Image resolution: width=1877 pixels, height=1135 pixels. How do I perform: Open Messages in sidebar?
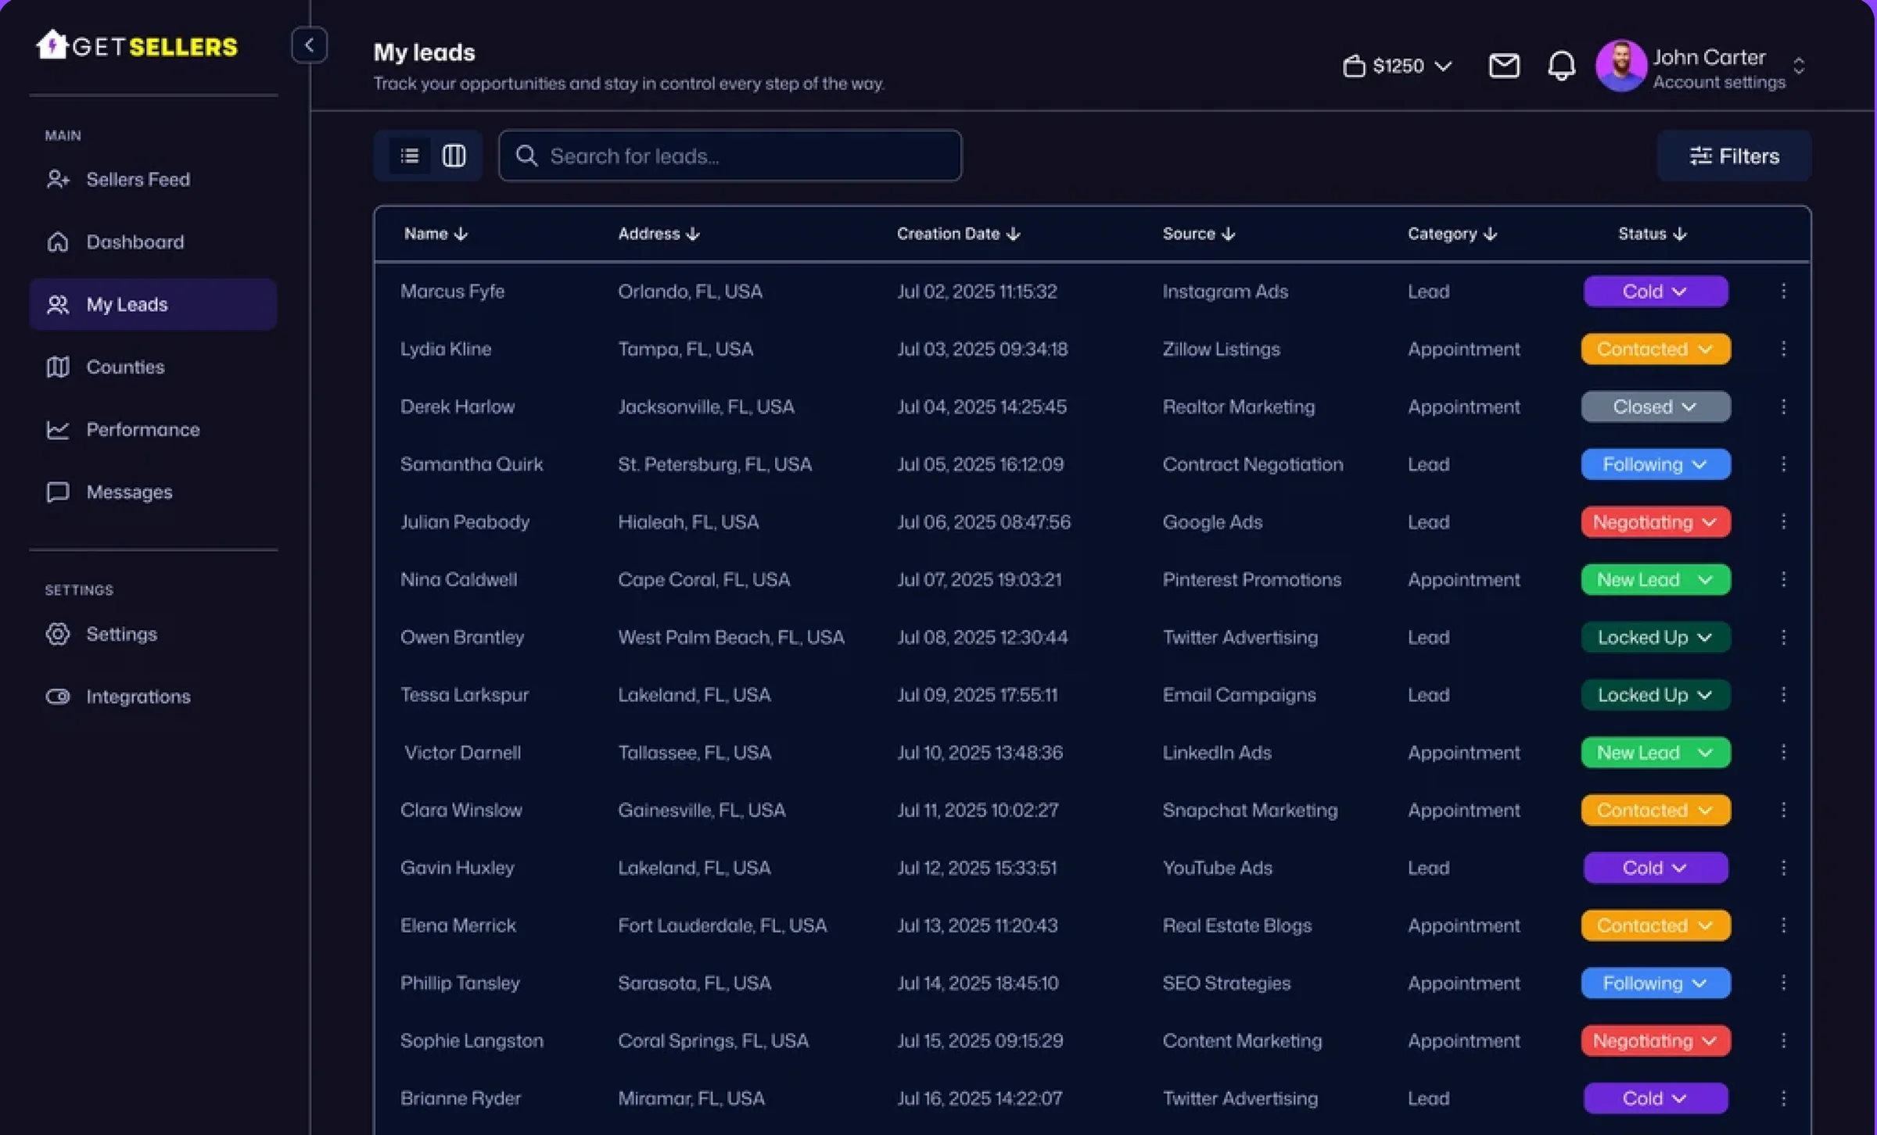153,492
